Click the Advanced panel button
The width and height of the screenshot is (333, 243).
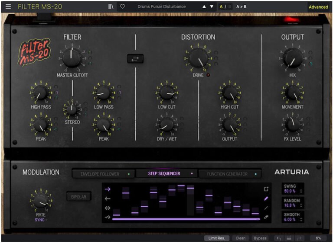[318, 7]
